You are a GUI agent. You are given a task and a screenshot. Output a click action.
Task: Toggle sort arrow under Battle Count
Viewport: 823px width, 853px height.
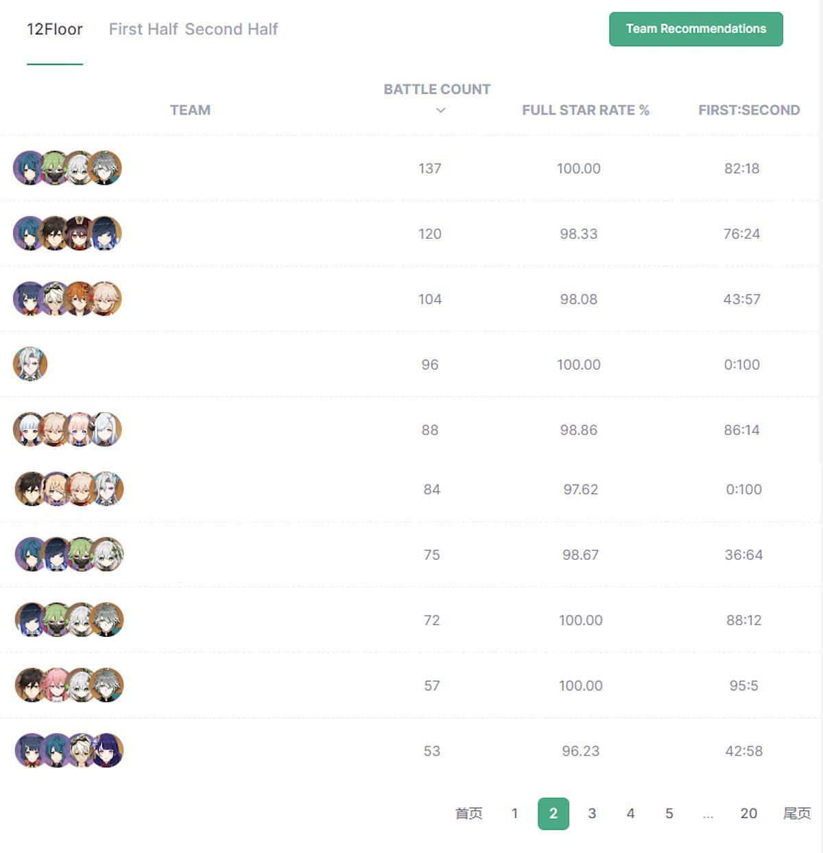440,110
